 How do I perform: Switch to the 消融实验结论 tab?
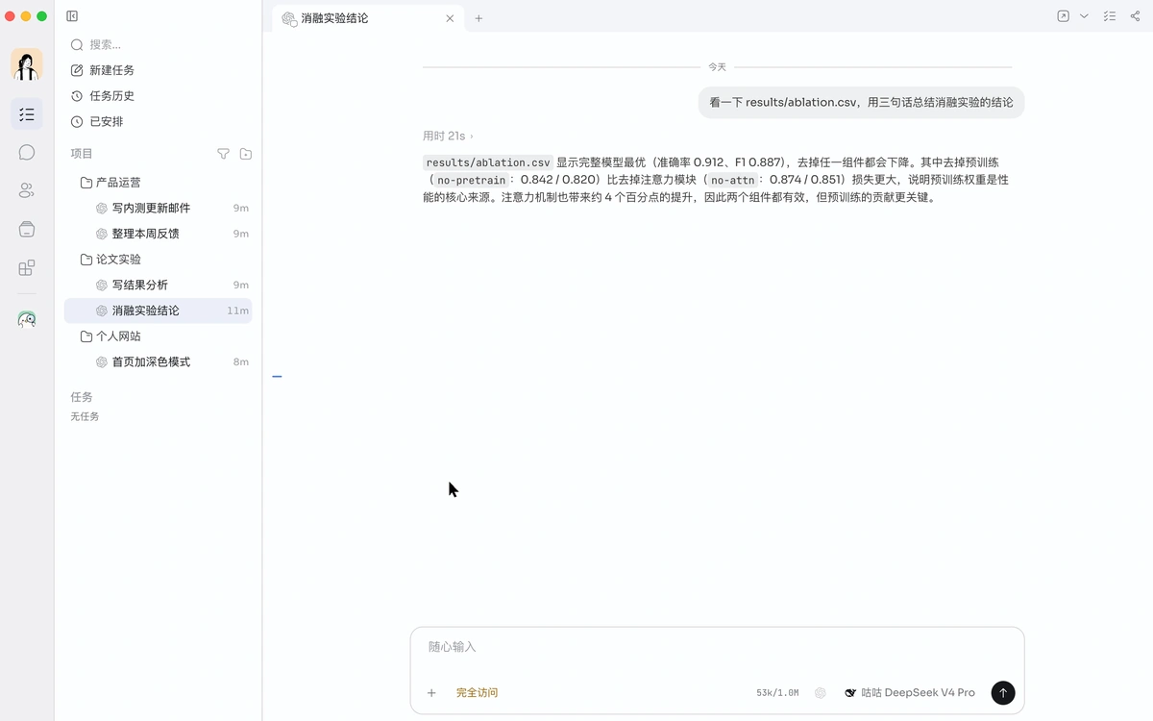pos(366,18)
